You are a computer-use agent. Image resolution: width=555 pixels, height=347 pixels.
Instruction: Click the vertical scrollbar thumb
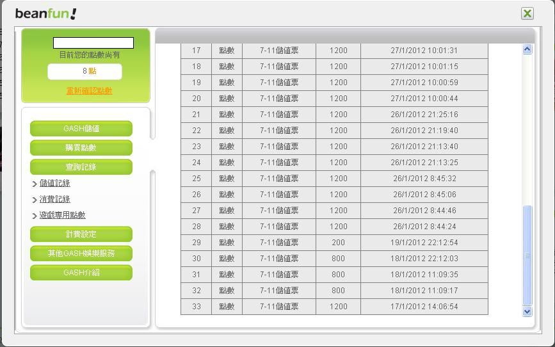pos(527,255)
